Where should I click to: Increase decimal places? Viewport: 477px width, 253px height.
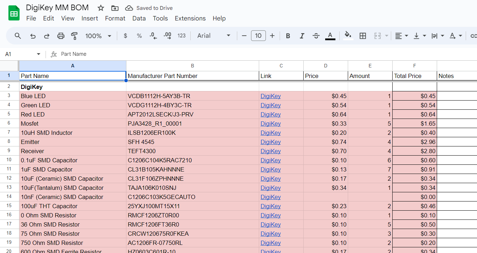point(167,36)
